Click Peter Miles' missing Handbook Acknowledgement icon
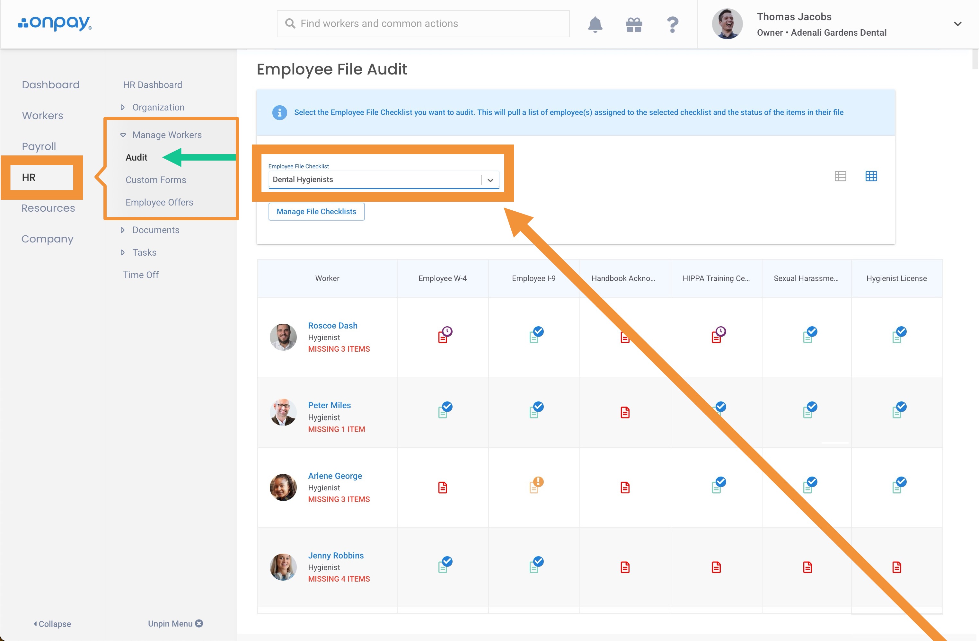 (x=625, y=412)
